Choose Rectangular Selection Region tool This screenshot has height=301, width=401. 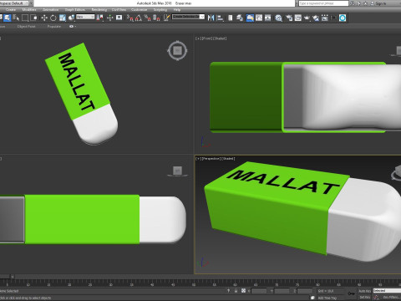25,18
